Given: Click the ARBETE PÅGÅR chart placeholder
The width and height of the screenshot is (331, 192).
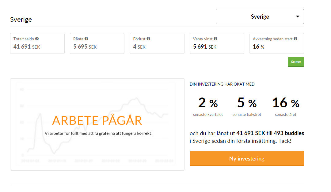Looking at the screenshot, I should coord(97,120).
